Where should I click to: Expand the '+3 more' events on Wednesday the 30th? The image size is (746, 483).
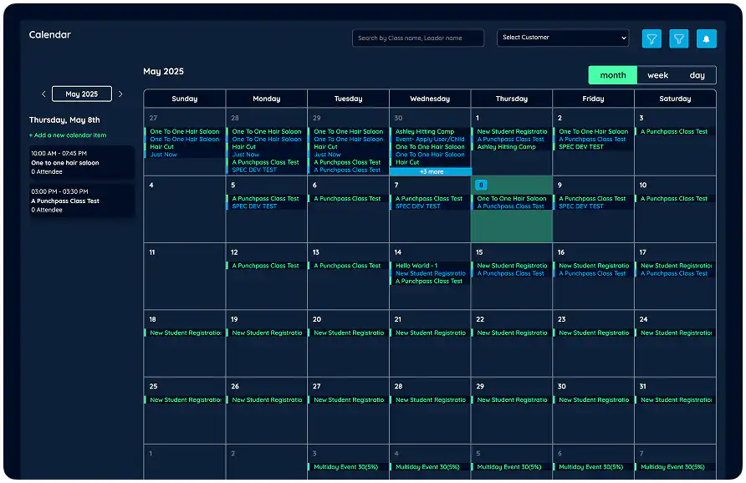pyautogui.click(x=429, y=170)
